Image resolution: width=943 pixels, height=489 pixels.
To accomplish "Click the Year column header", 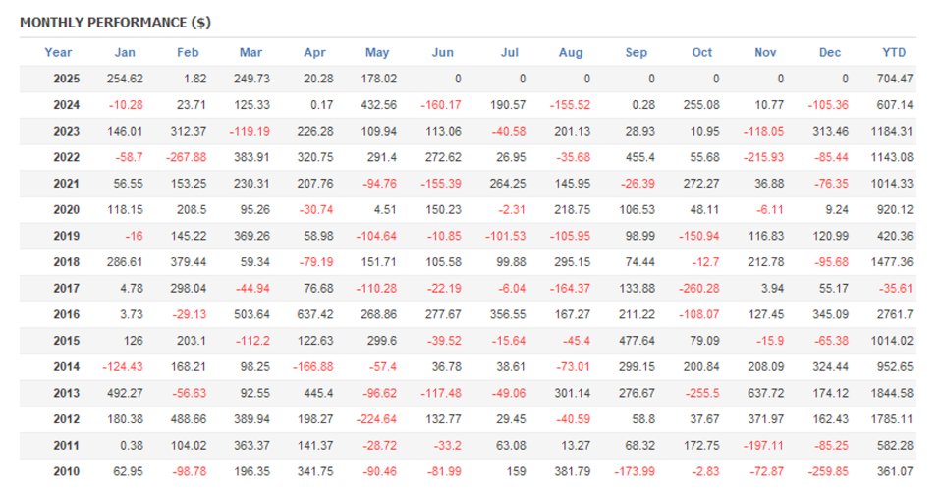I will click(58, 53).
